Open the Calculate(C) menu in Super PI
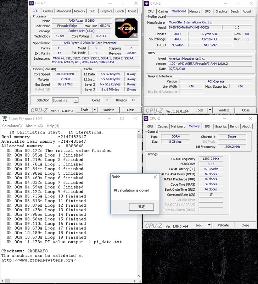Image resolution: width=258 pixels, height=284 pixels. (x=12, y=126)
